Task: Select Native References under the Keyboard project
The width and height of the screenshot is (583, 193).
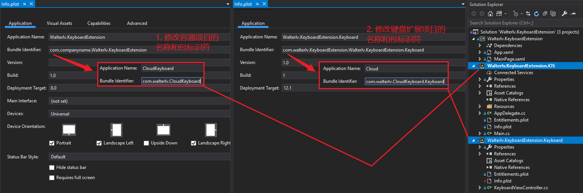Action: click(x=512, y=167)
